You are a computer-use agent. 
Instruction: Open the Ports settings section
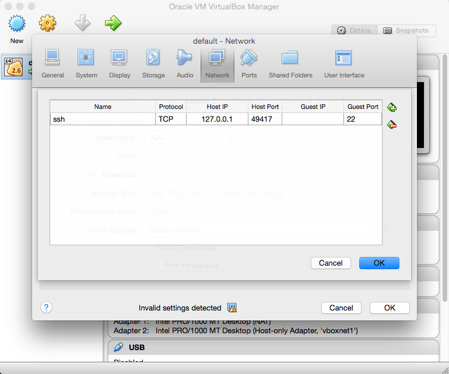tap(249, 64)
